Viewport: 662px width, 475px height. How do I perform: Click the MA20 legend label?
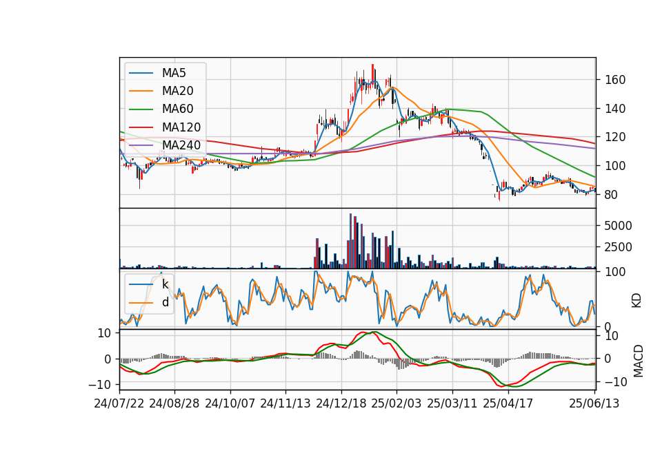pyautogui.click(x=177, y=91)
